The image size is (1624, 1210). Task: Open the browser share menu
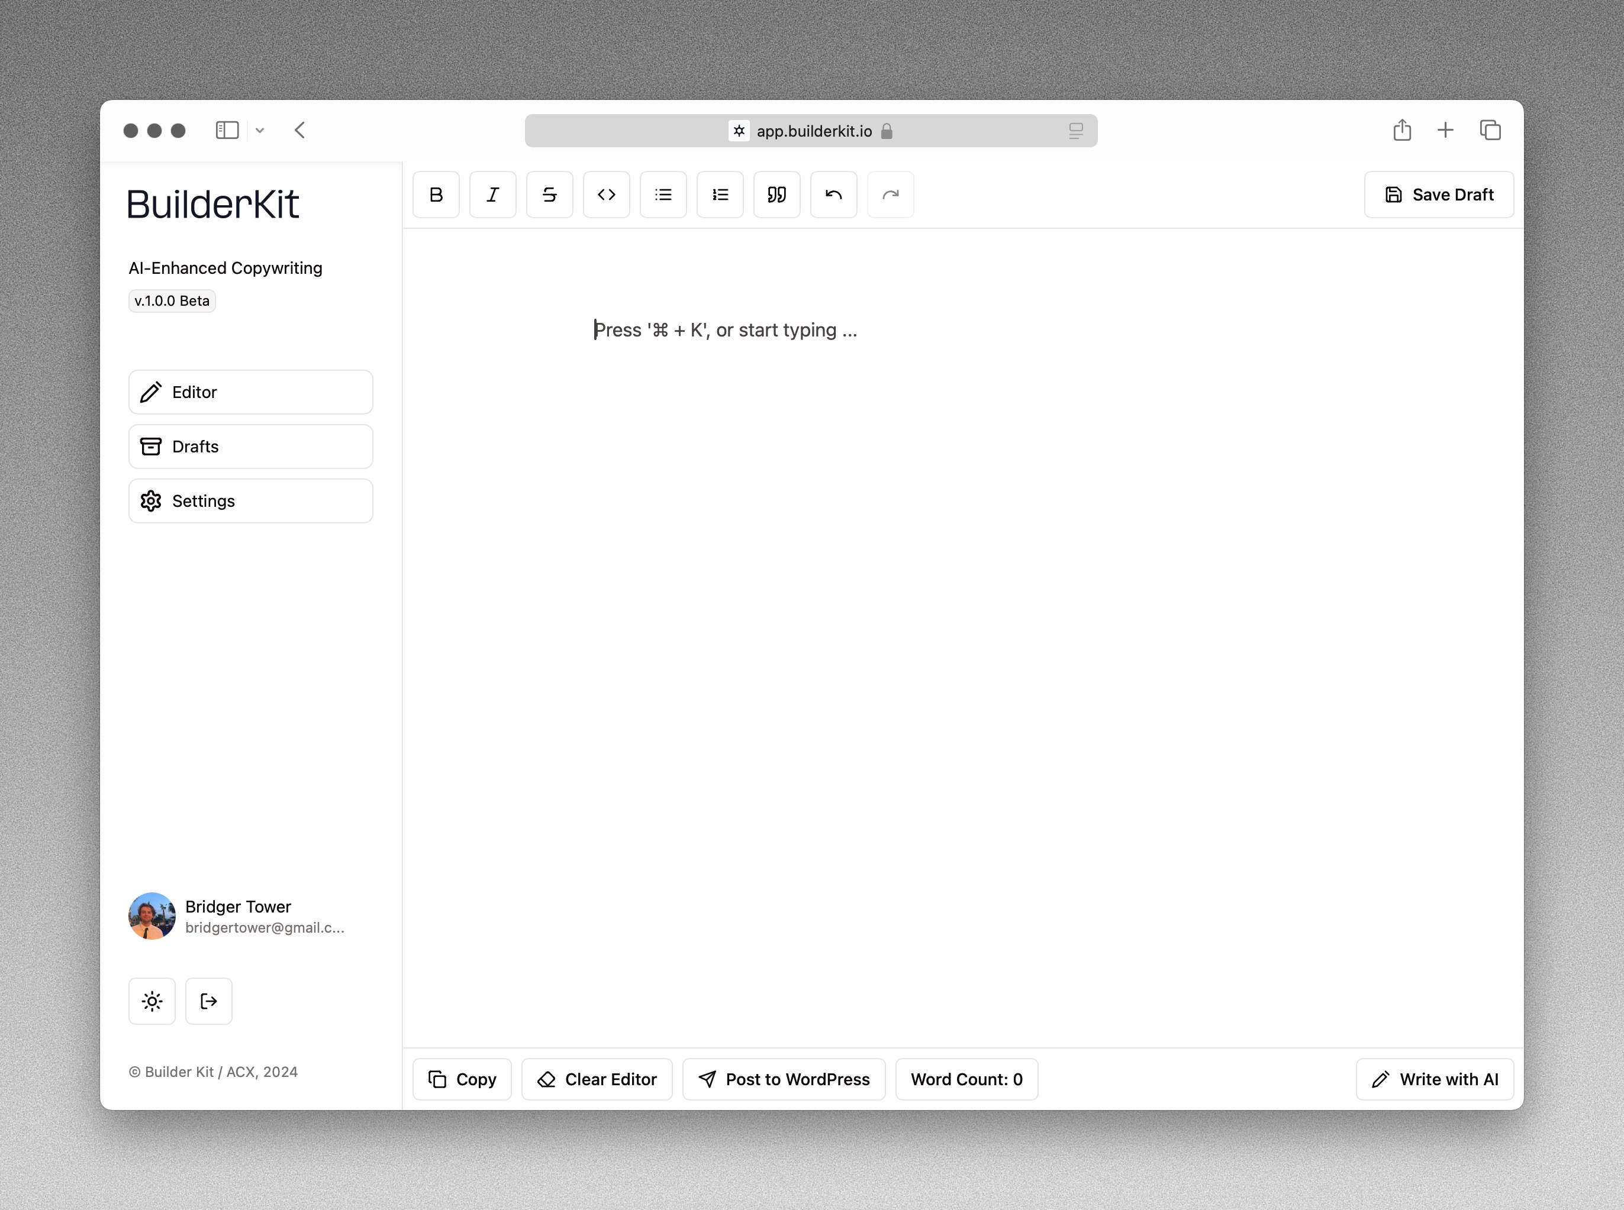tap(1402, 130)
